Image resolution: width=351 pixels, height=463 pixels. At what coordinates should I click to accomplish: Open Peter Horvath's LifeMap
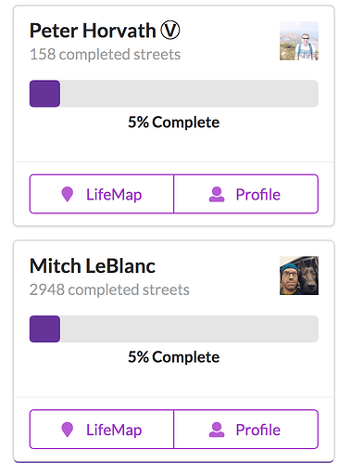click(102, 194)
